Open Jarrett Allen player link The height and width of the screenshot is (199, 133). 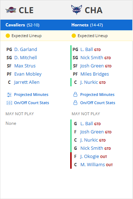[27, 82]
